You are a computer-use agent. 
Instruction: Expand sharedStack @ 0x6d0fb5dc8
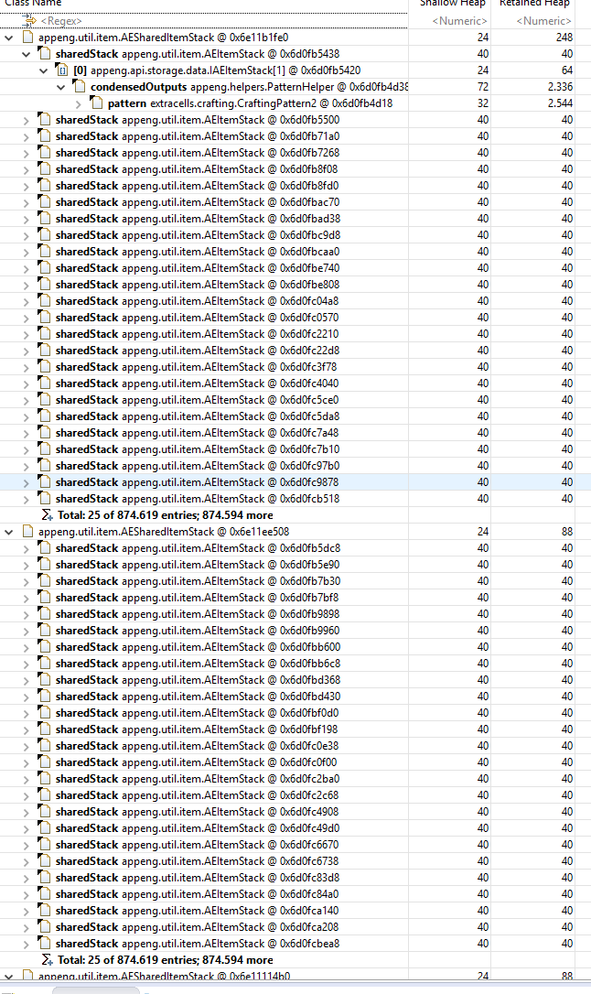click(x=26, y=548)
